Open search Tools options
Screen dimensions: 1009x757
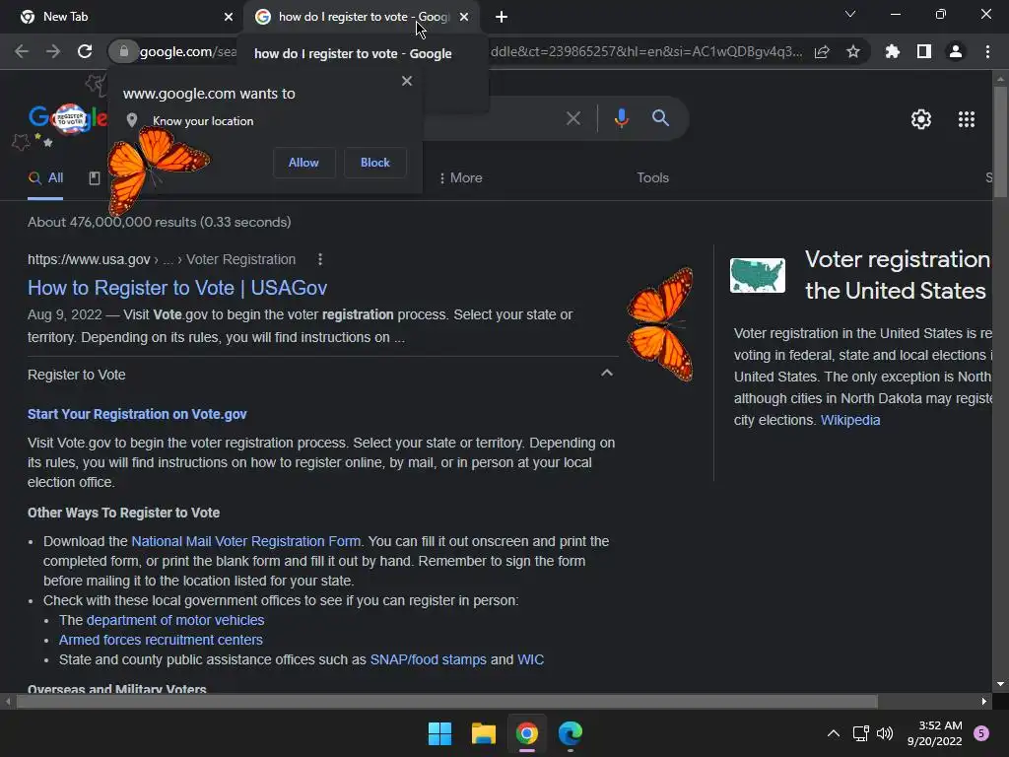coord(652,177)
